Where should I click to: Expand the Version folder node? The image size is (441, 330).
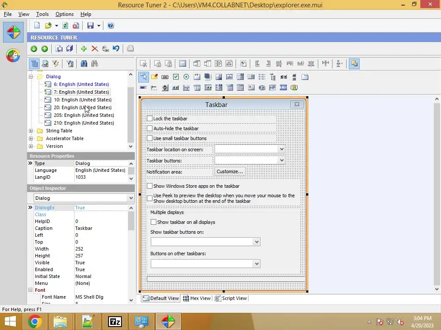[x=31, y=147]
